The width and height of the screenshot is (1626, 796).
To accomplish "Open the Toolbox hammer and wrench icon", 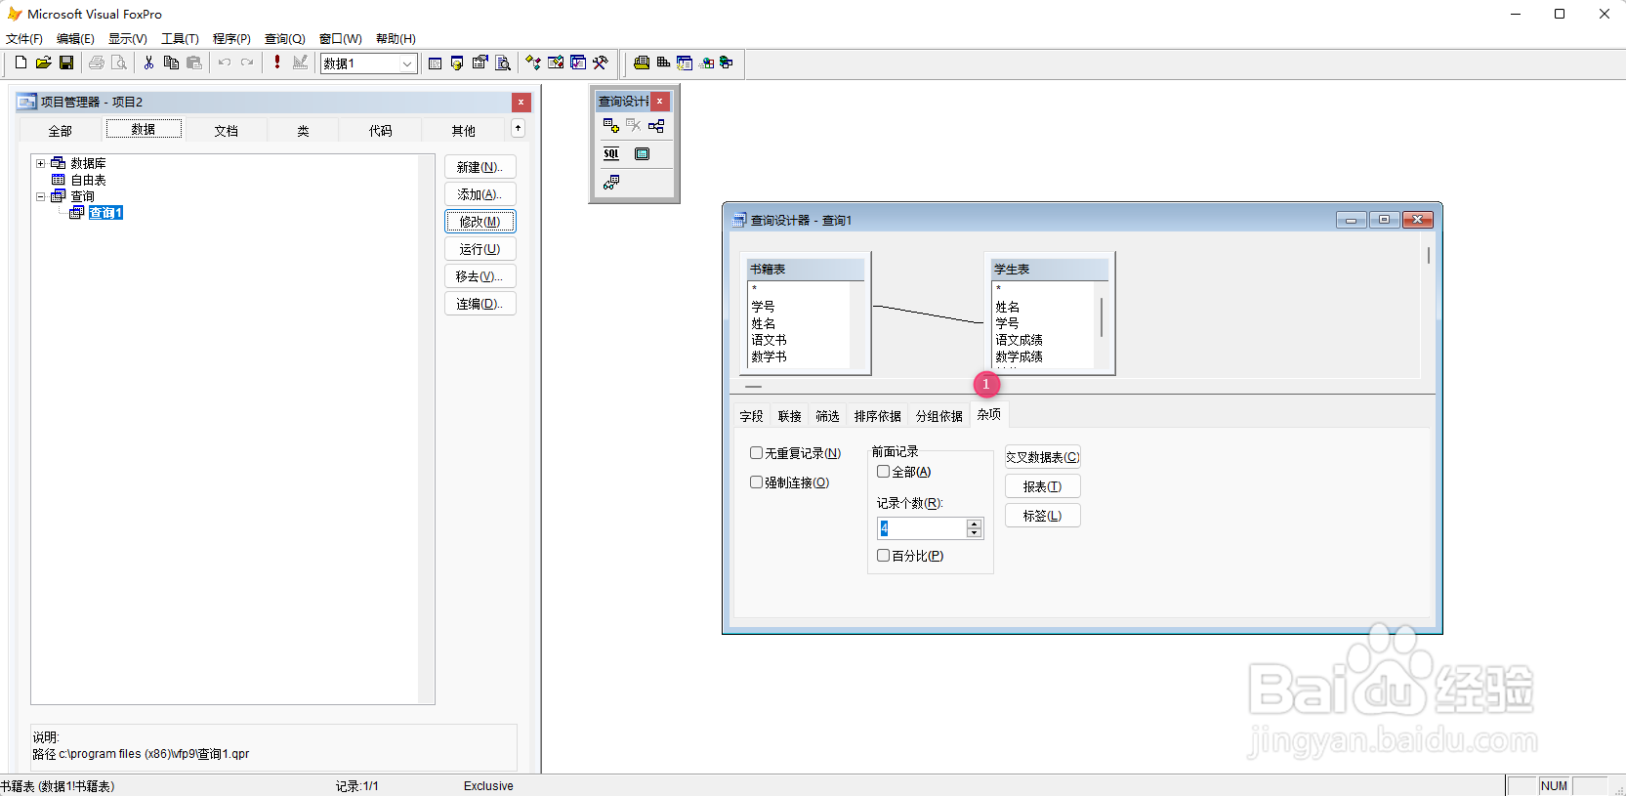I will coord(601,63).
